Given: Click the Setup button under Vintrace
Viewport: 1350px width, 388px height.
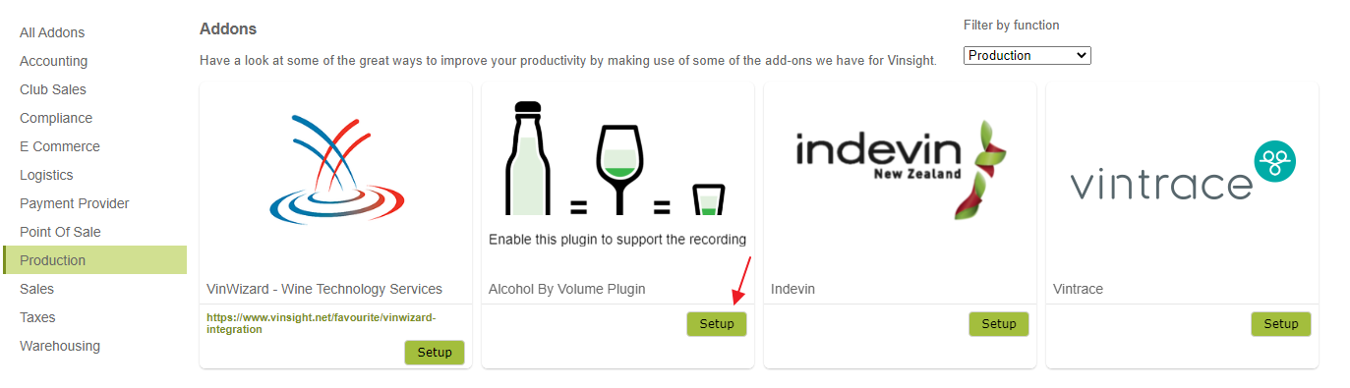Looking at the screenshot, I should 1281,324.
